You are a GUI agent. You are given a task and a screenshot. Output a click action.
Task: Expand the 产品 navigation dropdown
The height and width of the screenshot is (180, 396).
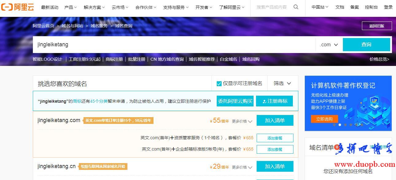[71, 7]
